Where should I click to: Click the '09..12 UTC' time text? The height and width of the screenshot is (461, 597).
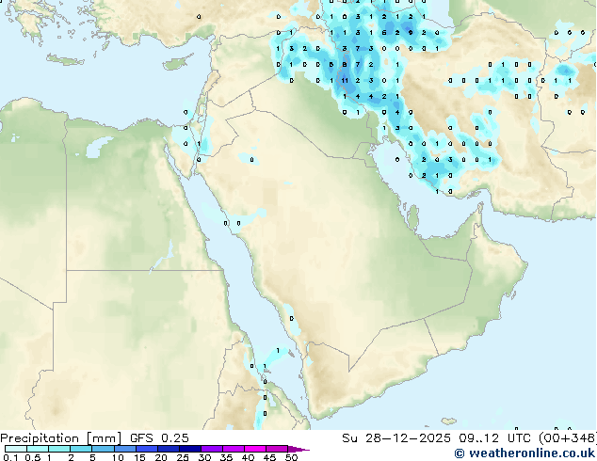[494, 438]
